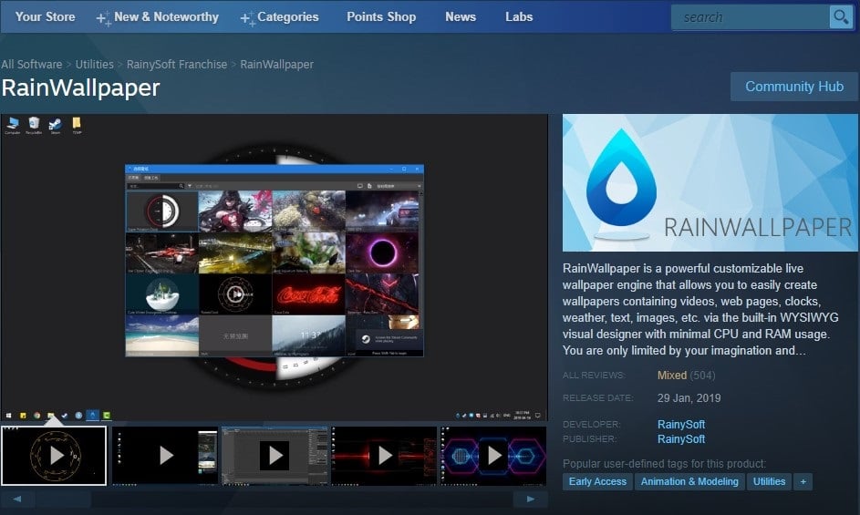Click the RainWallpaper header logo image

tap(710, 182)
